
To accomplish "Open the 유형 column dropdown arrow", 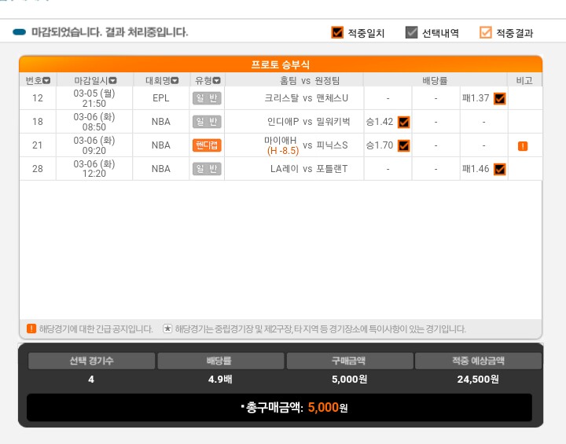I will coord(217,80).
